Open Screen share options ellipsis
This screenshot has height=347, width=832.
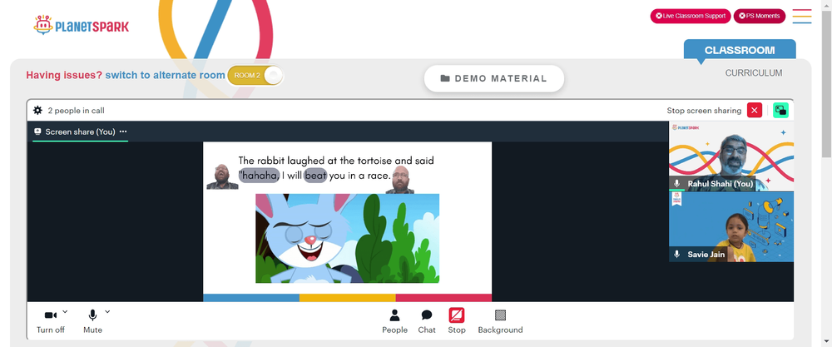point(123,131)
